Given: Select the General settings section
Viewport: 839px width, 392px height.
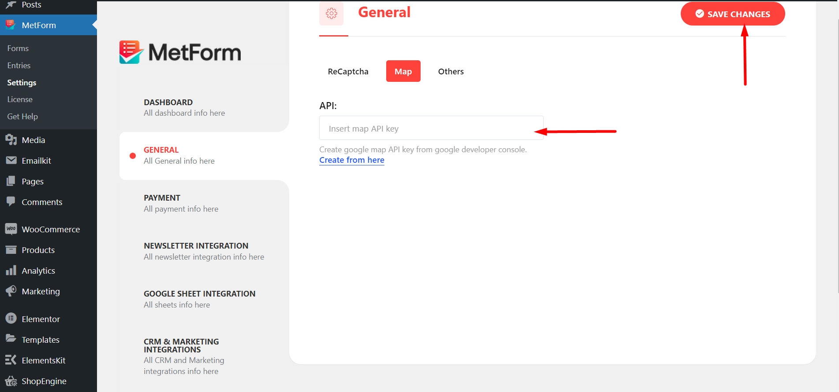Looking at the screenshot, I should click(204, 156).
